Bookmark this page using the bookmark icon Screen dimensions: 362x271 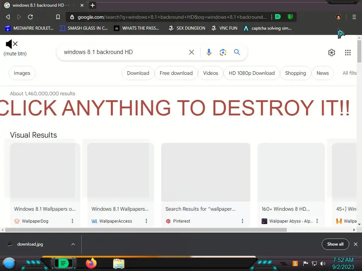point(58,17)
